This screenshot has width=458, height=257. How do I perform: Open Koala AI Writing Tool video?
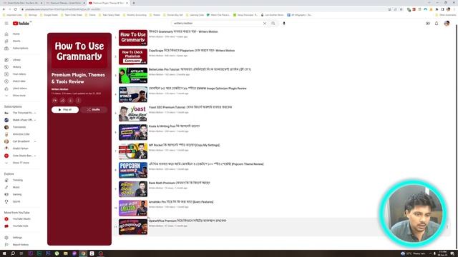(174, 126)
